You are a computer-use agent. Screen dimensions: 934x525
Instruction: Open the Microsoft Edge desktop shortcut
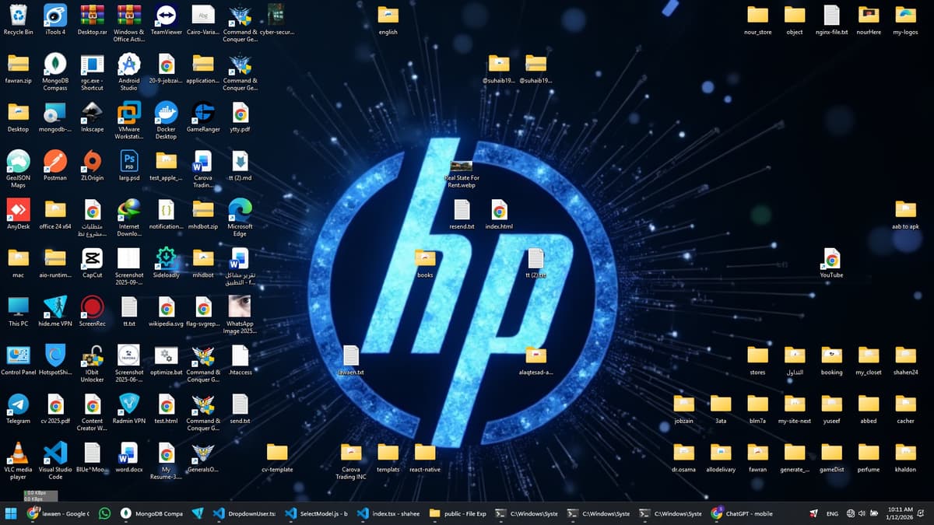(x=240, y=210)
